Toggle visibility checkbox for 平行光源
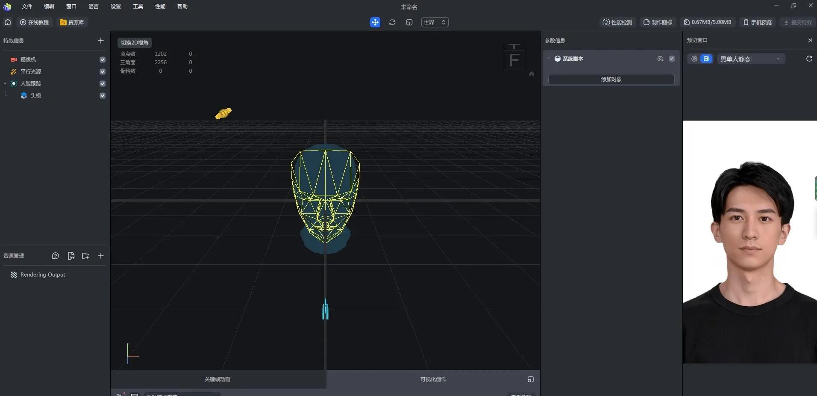 click(103, 72)
